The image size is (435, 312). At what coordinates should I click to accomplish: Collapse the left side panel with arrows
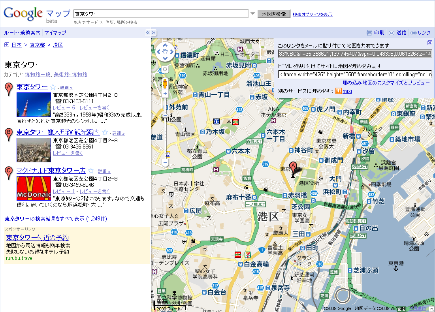148,32
